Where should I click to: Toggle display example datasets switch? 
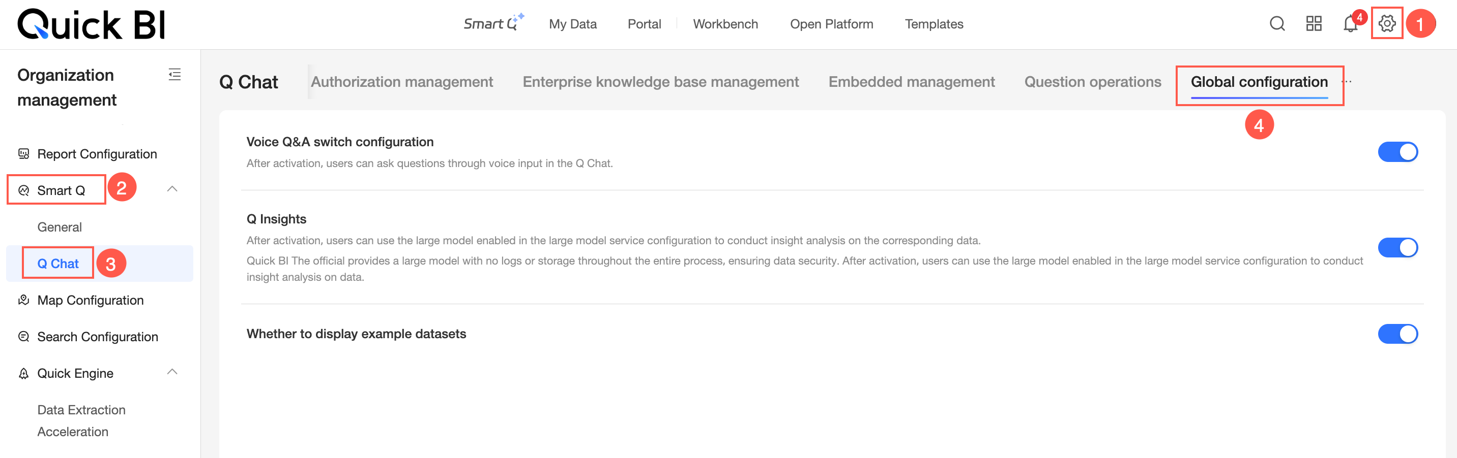(x=1397, y=334)
